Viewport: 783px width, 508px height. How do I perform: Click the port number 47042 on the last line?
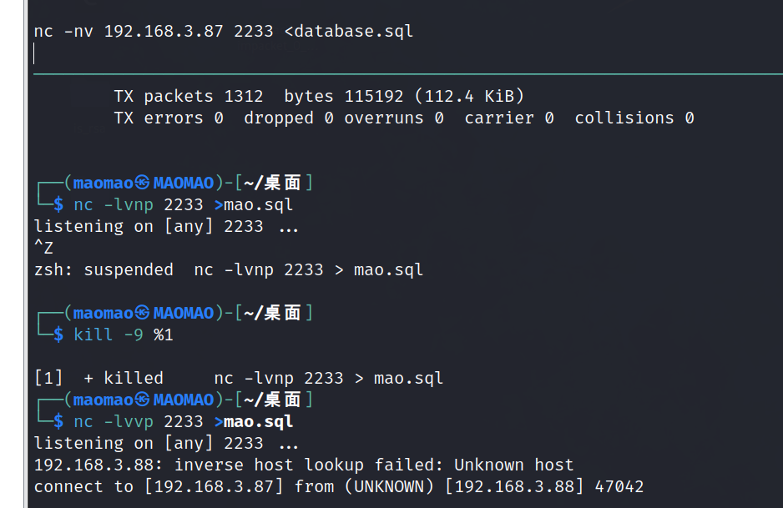pos(619,486)
